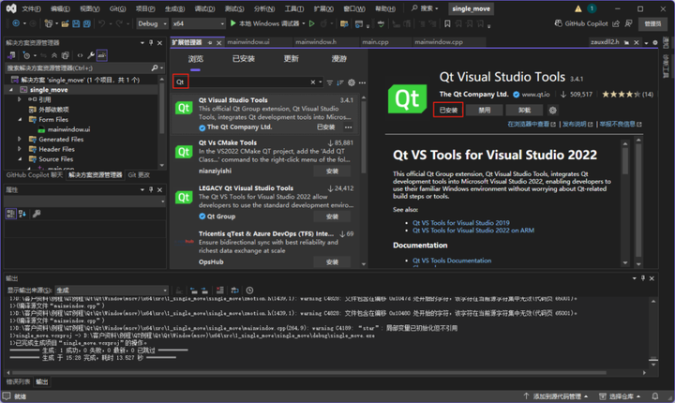Screen dimensions: 675x403
Task: Open the output source dropdown showing 生成
Action: [x=112, y=291]
